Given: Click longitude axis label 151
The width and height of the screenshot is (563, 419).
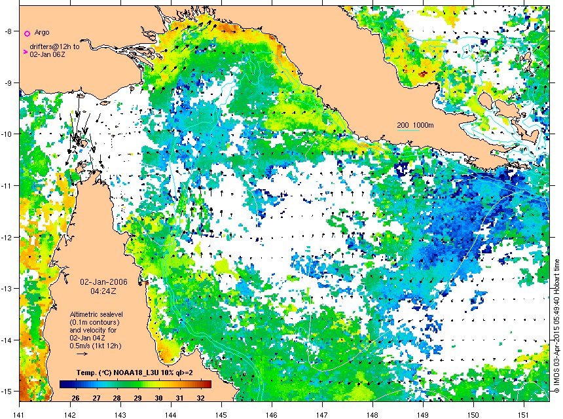Looking at the screenshot, I should tap(524, 415).
